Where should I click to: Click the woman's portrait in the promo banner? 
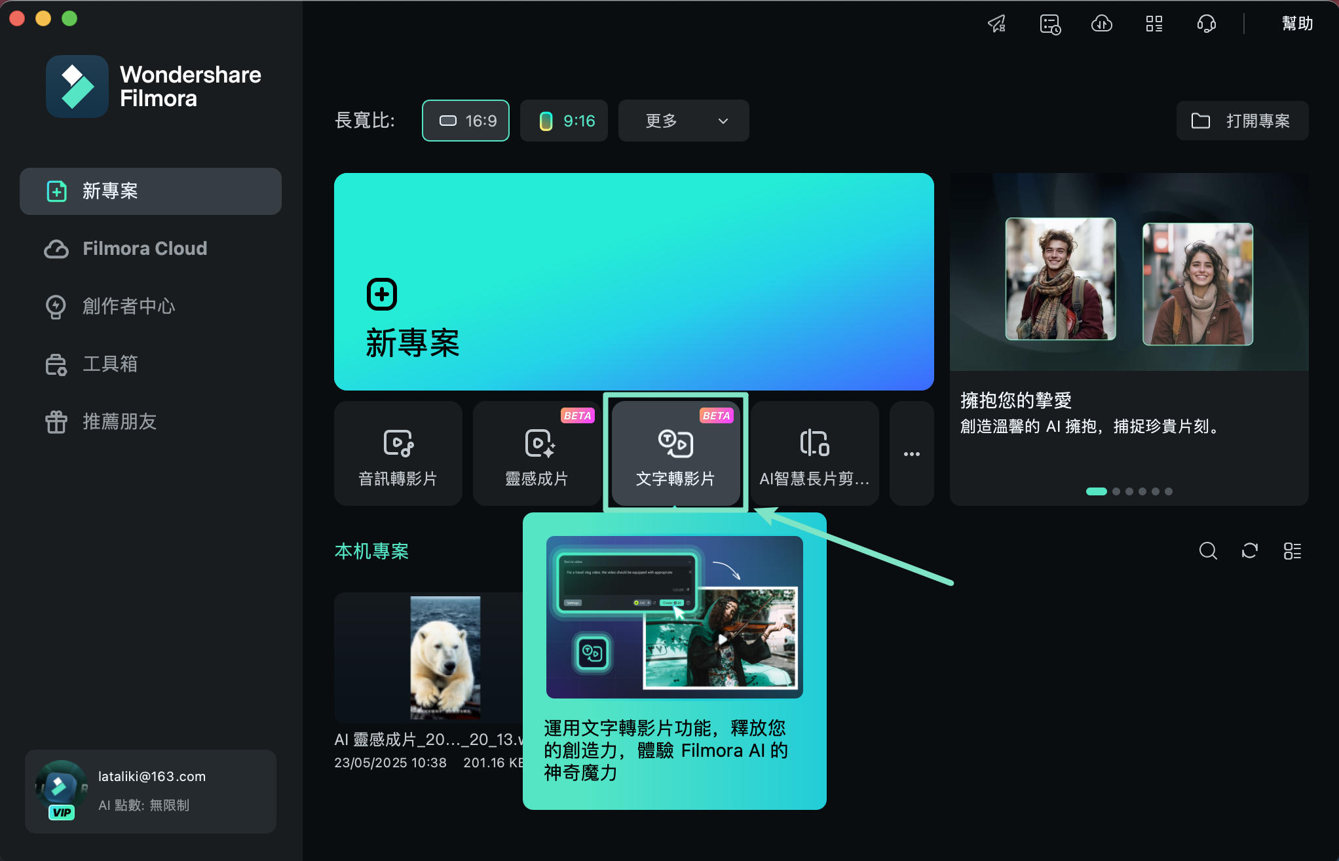pos(1198,284)
